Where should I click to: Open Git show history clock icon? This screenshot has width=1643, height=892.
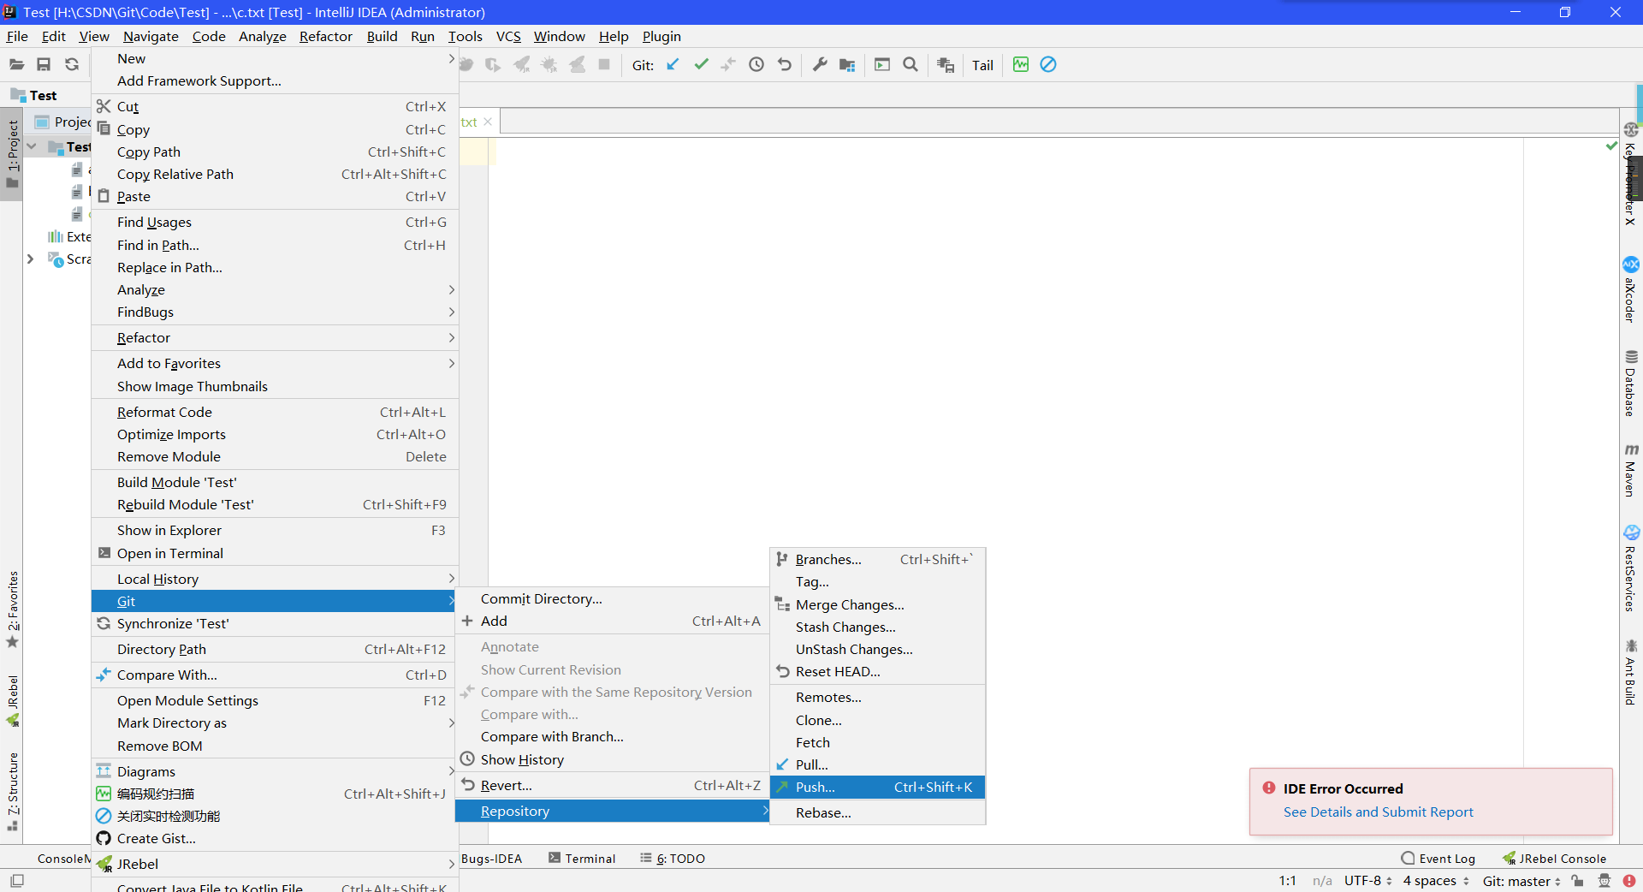pyautogui.click(x=756, y=64)
